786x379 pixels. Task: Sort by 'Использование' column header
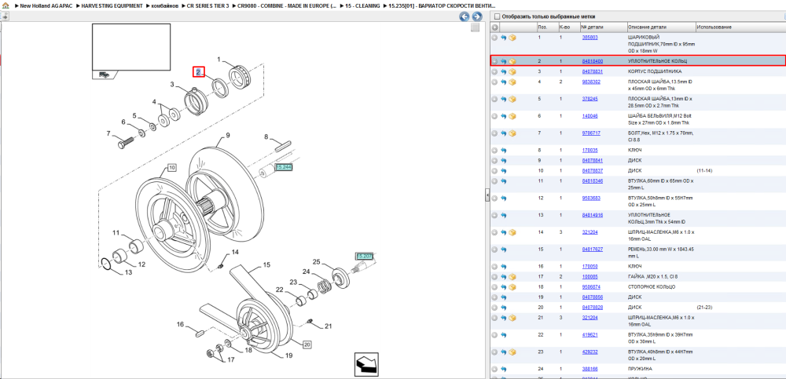(x=740, y=27)
